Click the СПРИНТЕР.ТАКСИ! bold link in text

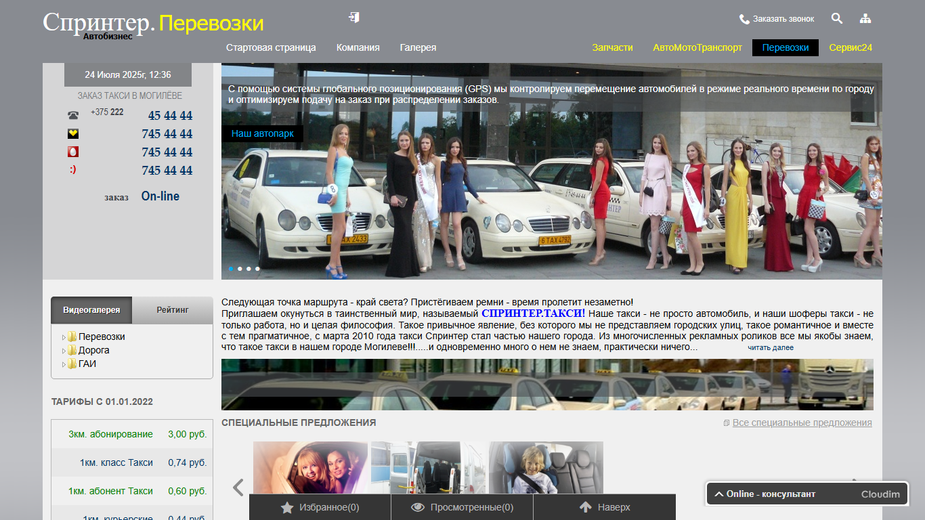coord(534,313)
